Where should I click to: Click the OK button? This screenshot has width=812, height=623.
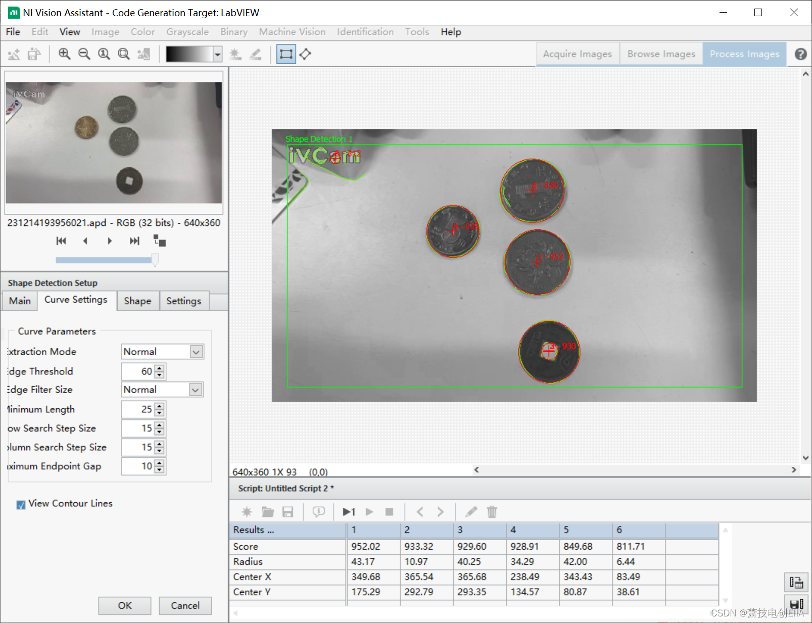click(125, 605)
